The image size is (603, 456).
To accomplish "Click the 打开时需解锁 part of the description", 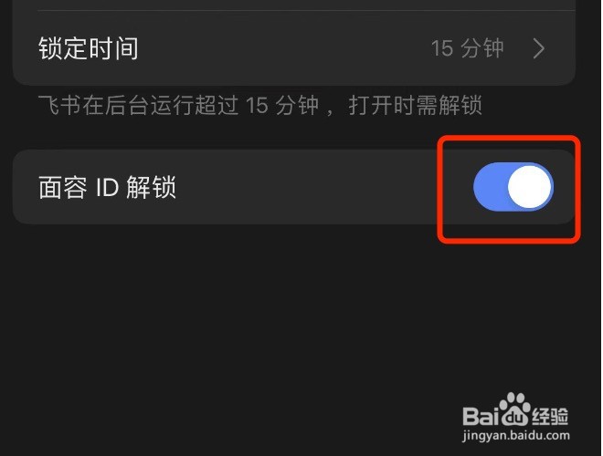I will tap(416, 105).
